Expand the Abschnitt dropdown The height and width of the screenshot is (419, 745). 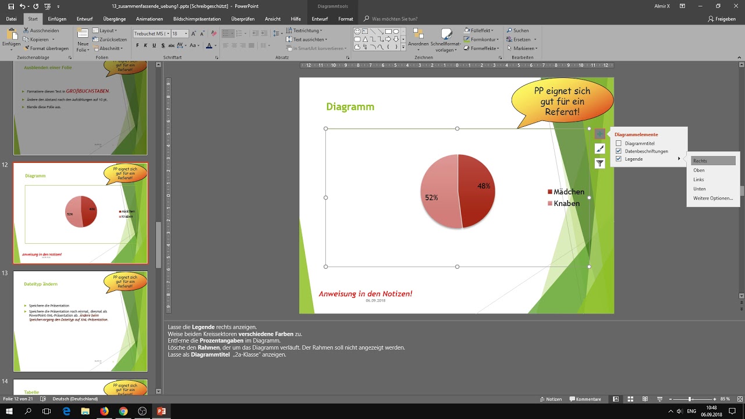(x=108, y=48)
